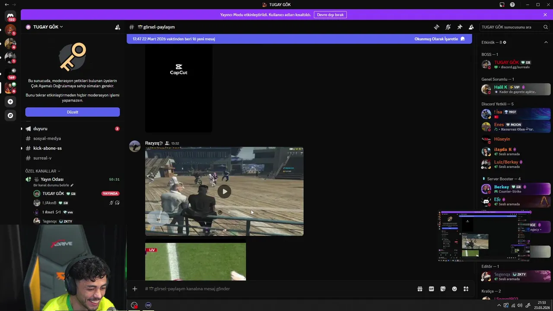Click the Add a Server plus icon
Screen dimensions: 553x311
point(10,102)
